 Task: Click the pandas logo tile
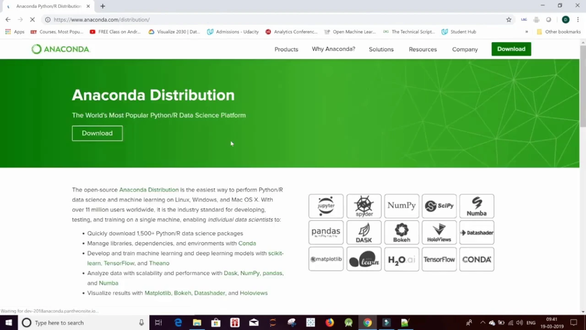(x=326, y=232)
